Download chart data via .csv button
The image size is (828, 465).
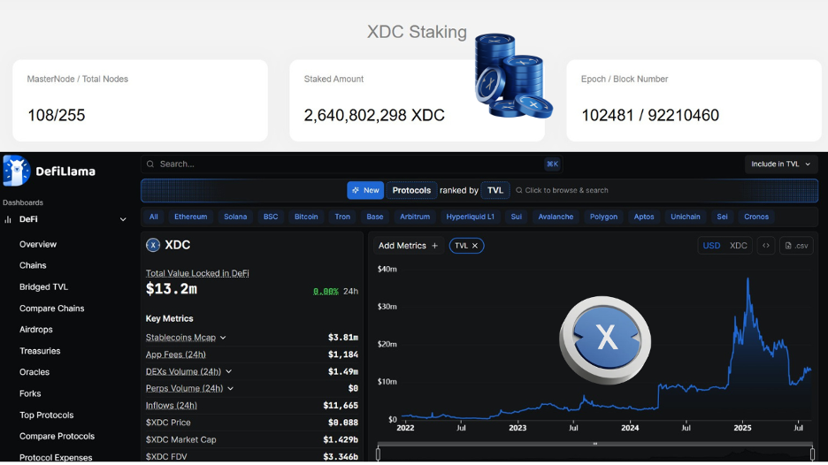click(x=796, y=246)
